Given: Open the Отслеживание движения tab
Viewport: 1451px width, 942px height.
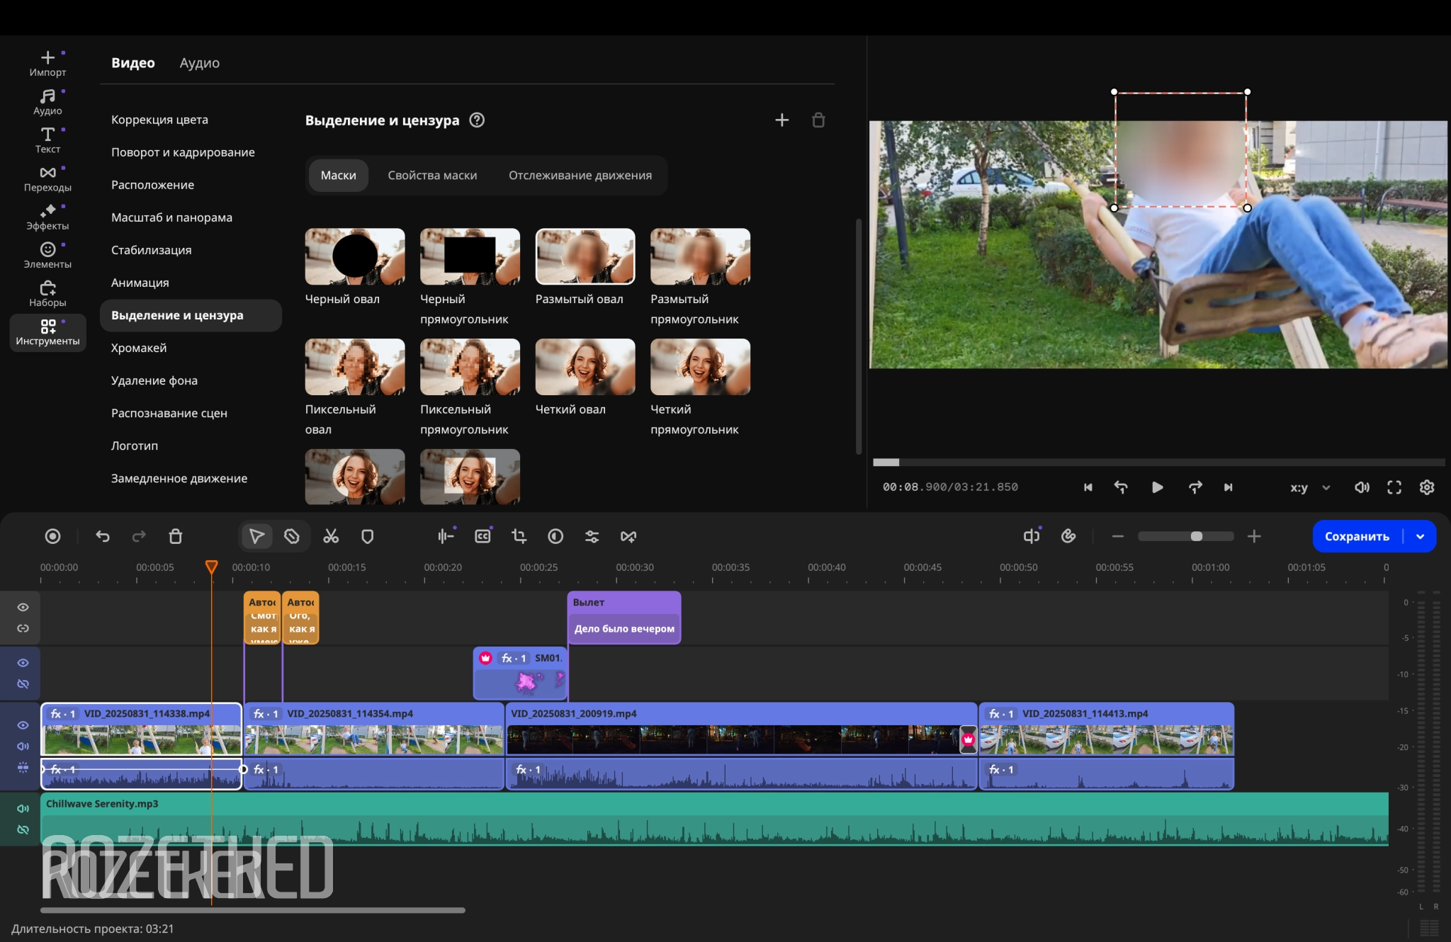Looking at the screenshot, I should pos(580,175).
